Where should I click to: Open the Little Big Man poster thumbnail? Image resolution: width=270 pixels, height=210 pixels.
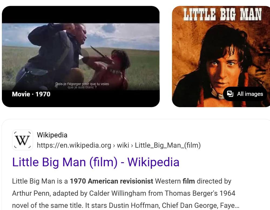click(221, 56)
